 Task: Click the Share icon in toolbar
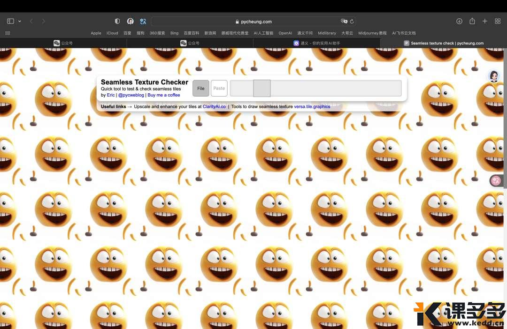[472, 21]
